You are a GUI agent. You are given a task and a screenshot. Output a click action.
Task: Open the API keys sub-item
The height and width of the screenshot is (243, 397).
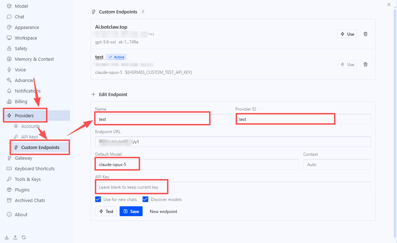[30, 137]
